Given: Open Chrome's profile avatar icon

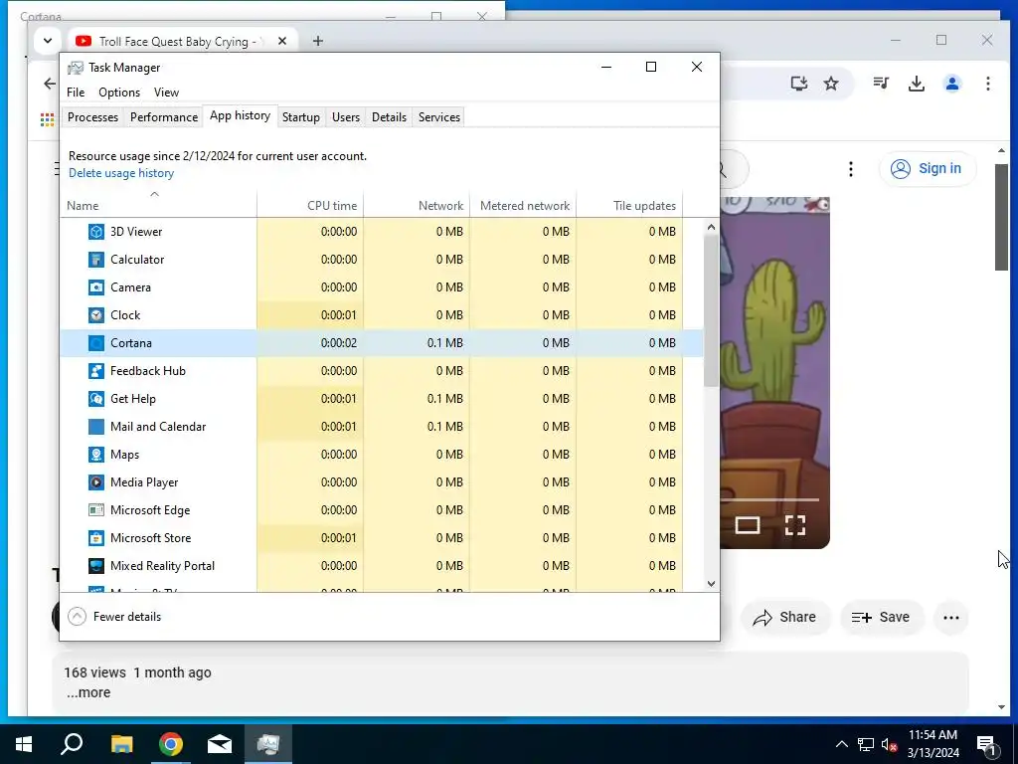Looking at the screenshot, I should [x=952, y=84].
